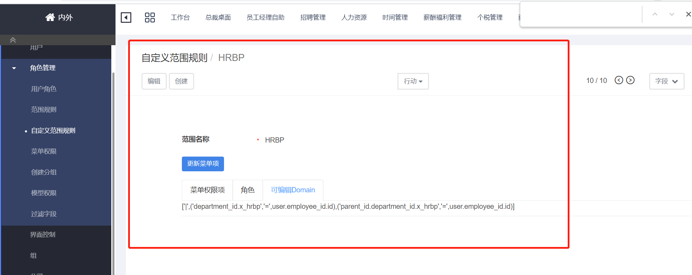This screenshot has width=692, height=275.
Task: Collapse sidebar using double-chevron up icon
Action: click(x=13, y=40)
